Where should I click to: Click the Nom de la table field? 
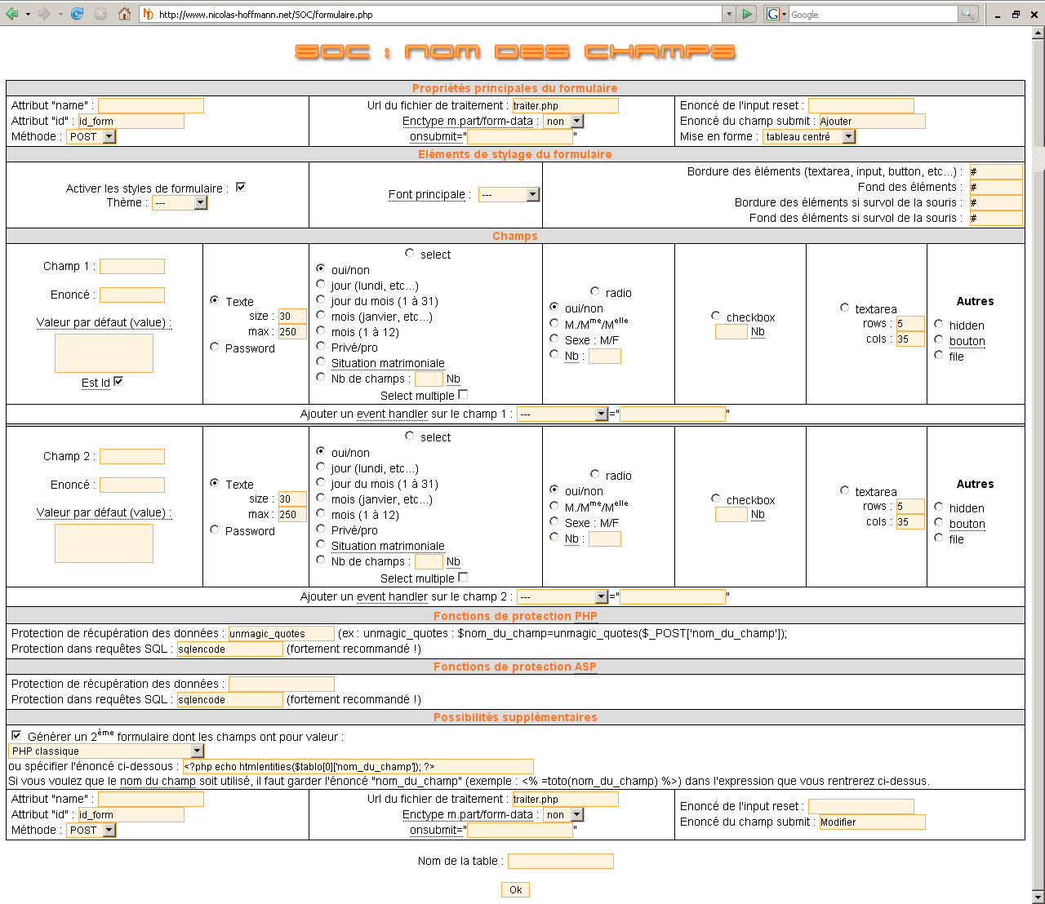(560, 861)
